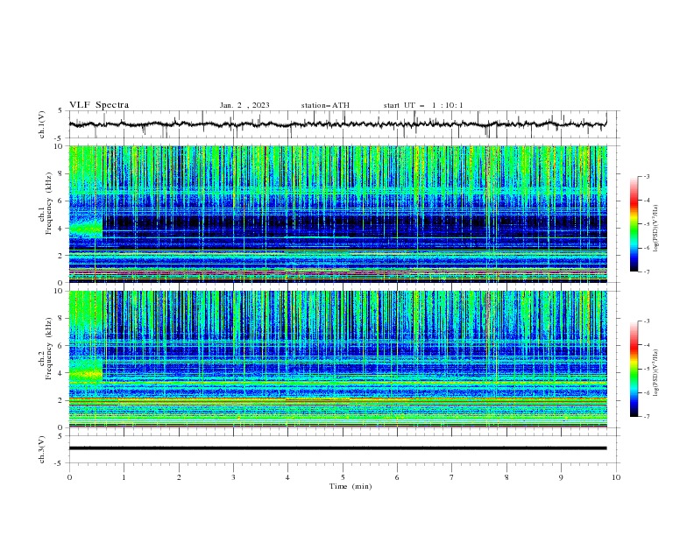694x536 pixels.
Task: Click the "VLF Spectra" plot title
Action: coord(99,105)
